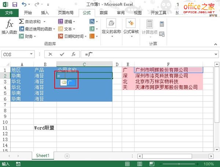
Task: Click the Calculate Now calculator icon
Action: click(162, 24)
